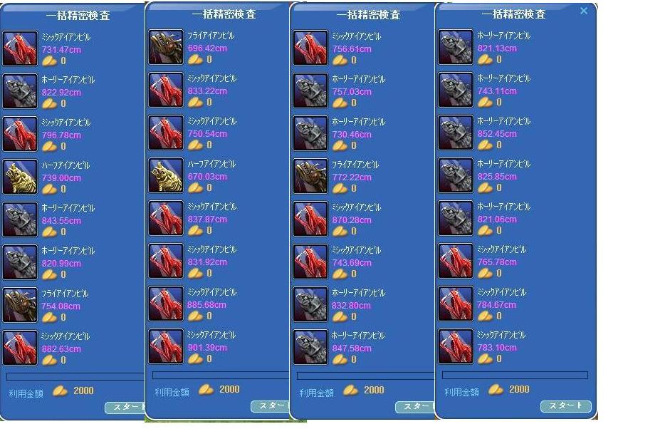The image size is (670, 429).
Task: Close the rightmost 一括精密検査 panel
Action: click(x=584, y=11)
